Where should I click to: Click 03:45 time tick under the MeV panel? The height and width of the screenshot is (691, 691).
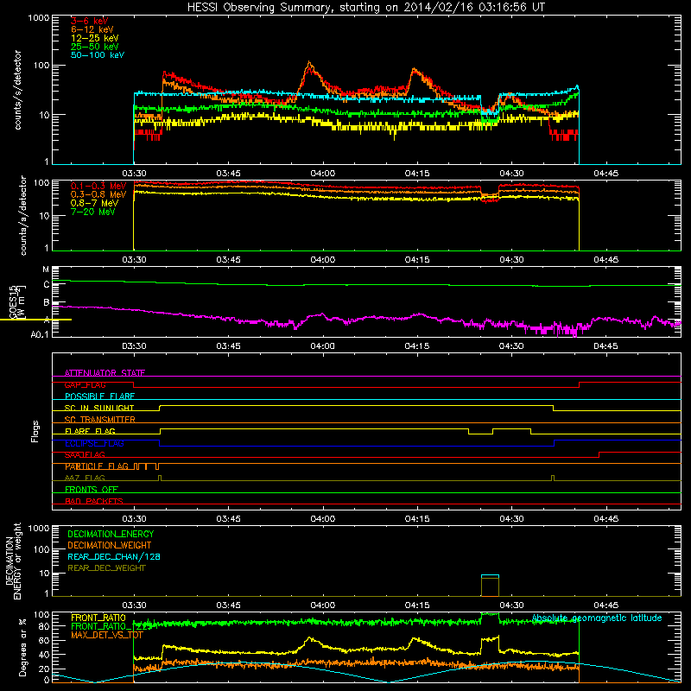pyautogui.click(x=228, y=260)
